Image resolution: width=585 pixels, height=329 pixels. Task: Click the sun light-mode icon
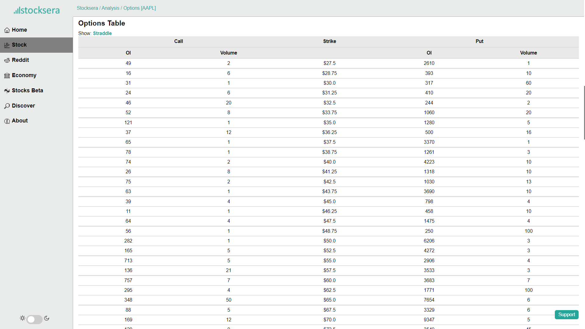pyautogui.click(x=23, y=318)
